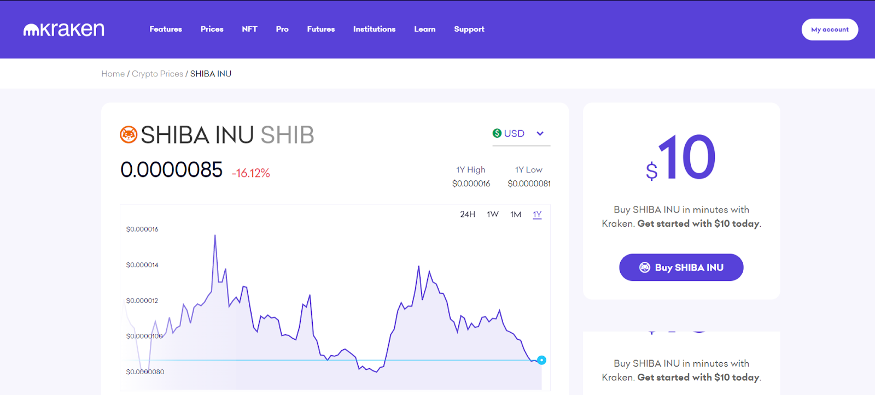
Task: Navigate to Institutions page
Action: pos(374,29)
